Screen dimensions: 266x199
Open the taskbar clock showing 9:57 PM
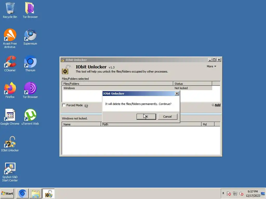[253, 194]
